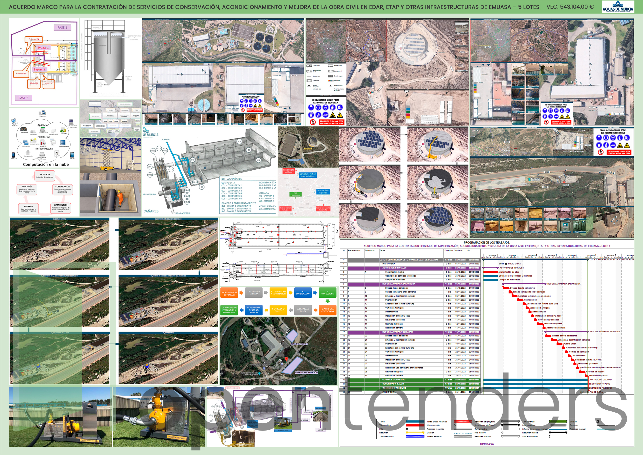Image resolution: width=643 pixels, height=455 pixels.
Task: Click the Bs3 callout bubble in the Cañares diagram
Action: [187, 202]
